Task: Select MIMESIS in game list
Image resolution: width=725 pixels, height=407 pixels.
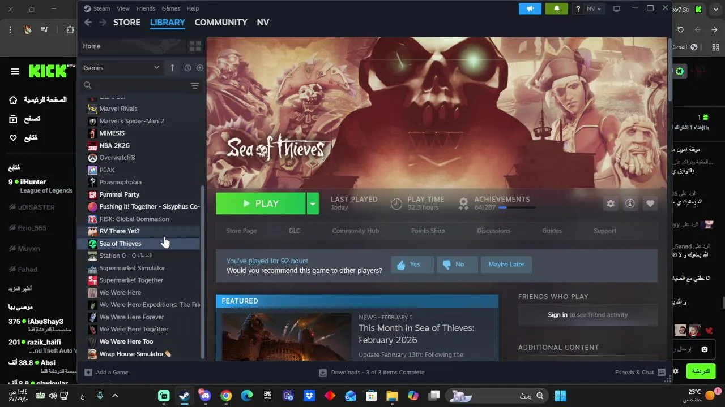Action: 112,133
